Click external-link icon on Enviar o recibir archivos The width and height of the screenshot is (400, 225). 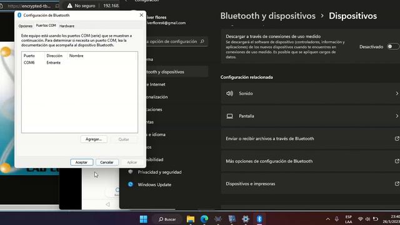pyautogui.click(x=397, y=139)
